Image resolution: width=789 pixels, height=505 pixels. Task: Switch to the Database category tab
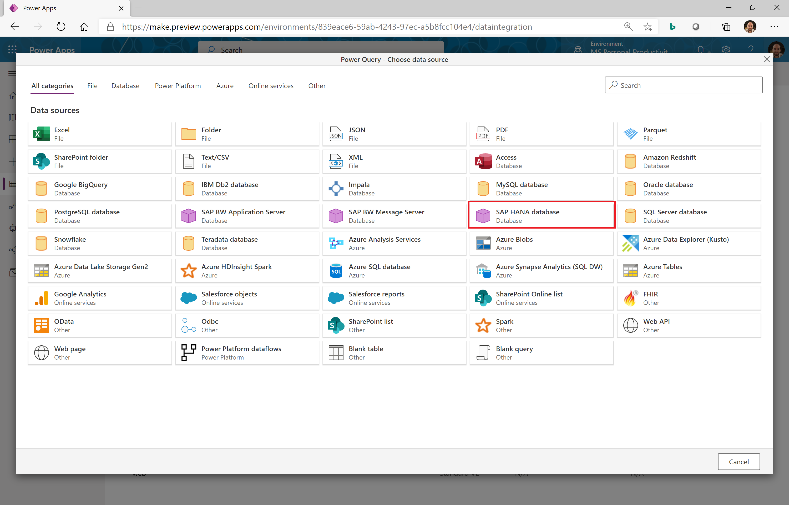click(x=125, y=85)
